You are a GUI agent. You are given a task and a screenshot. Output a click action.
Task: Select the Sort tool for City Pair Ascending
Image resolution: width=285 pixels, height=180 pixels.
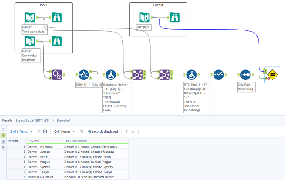(245, 75)
